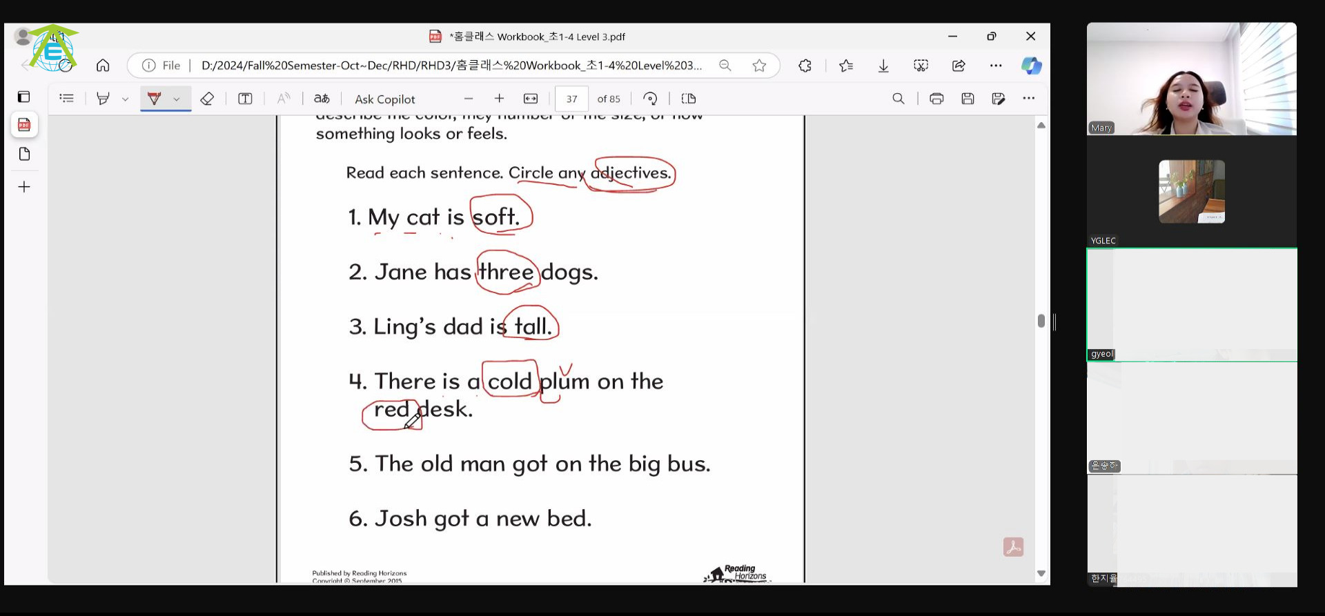Click the Save as icon
1325x616 pixels.
[x=999, y=99]
